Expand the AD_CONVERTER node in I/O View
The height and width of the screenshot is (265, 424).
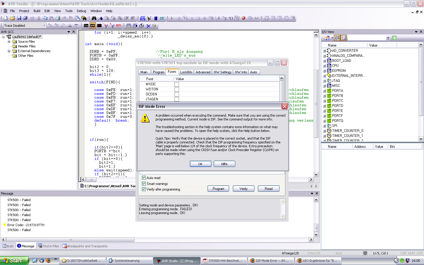(324, 51)
